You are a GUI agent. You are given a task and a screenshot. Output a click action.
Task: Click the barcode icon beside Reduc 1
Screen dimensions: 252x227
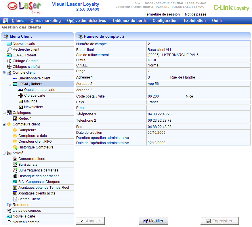click(x=15, y=119)
